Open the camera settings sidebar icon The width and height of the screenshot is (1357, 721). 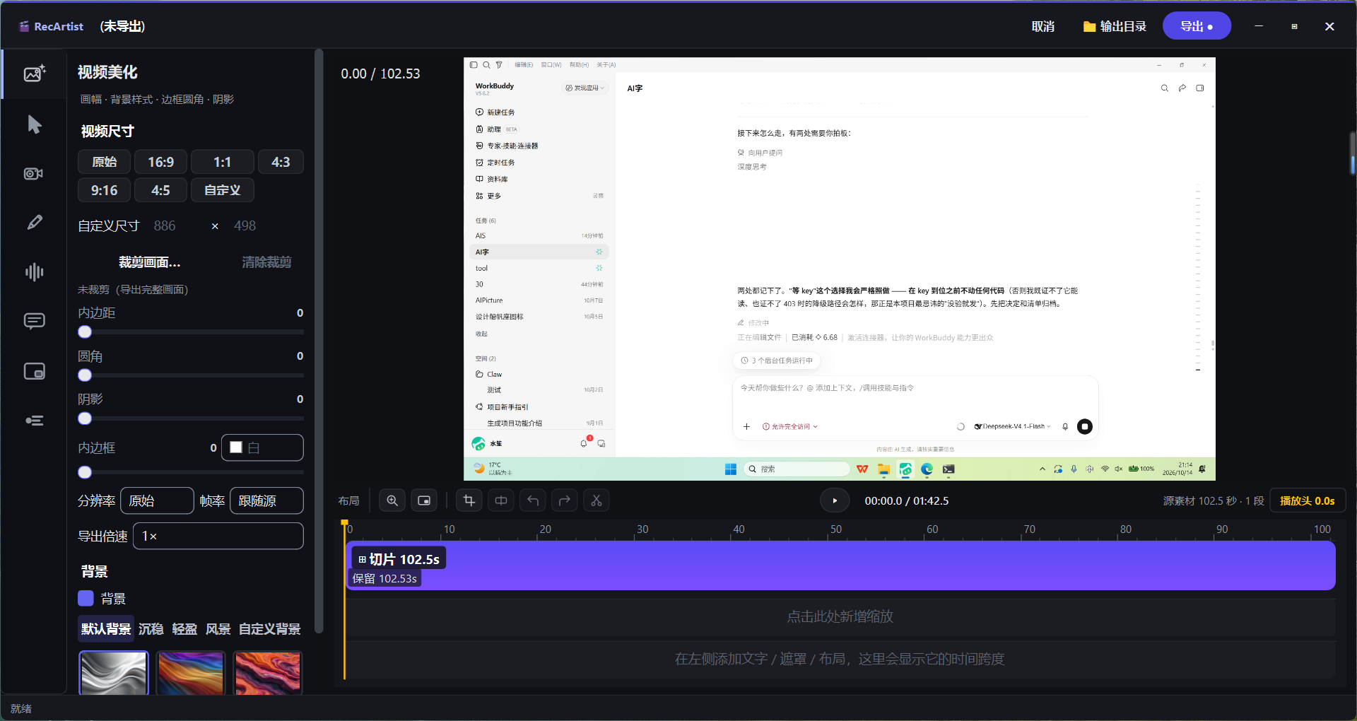pos(35,173)
